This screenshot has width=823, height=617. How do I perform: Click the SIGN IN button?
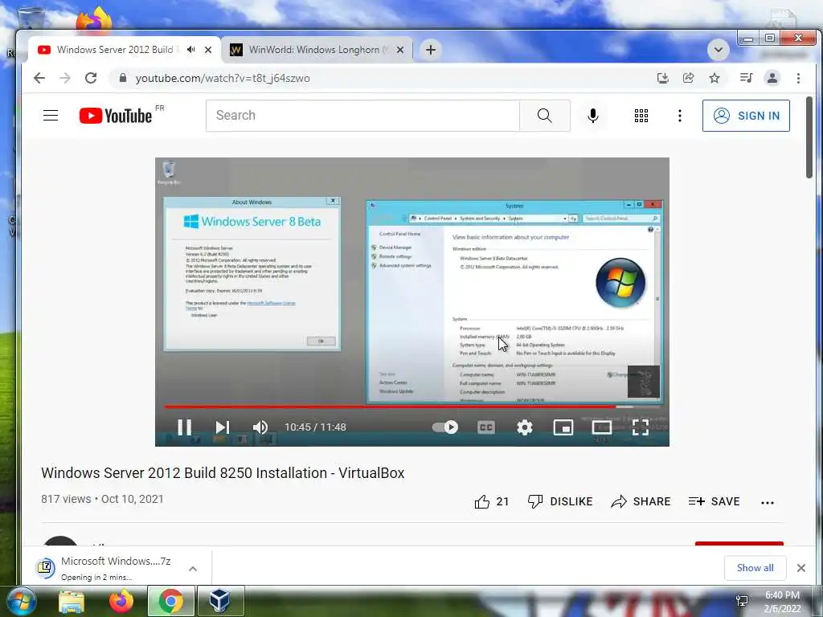tap(746, 116)
